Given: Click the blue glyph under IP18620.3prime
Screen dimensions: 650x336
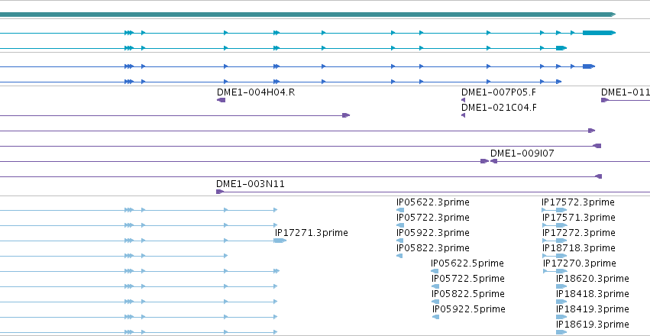Looking at the screenshot, I should tap(561, 286).
